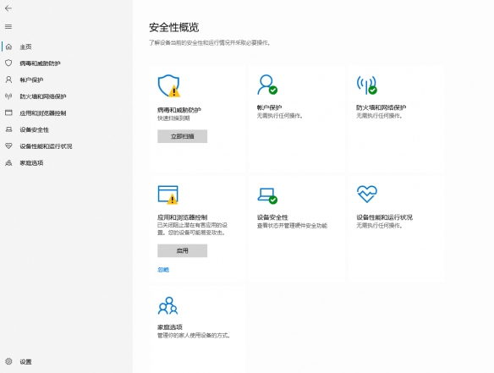Click the 立即扫描 button
This screenshot has height=373, width=494.
click(x=183, y=136)
